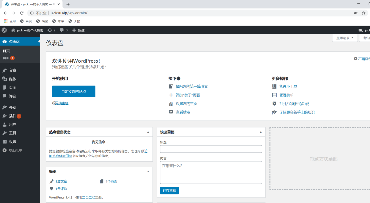Open the 显示选项 screen options dropdown
This screenshot has height=203, width=370.
(345, 38)
